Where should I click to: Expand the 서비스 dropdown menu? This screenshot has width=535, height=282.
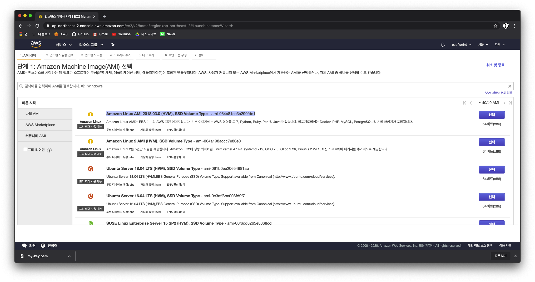point(64,45)
